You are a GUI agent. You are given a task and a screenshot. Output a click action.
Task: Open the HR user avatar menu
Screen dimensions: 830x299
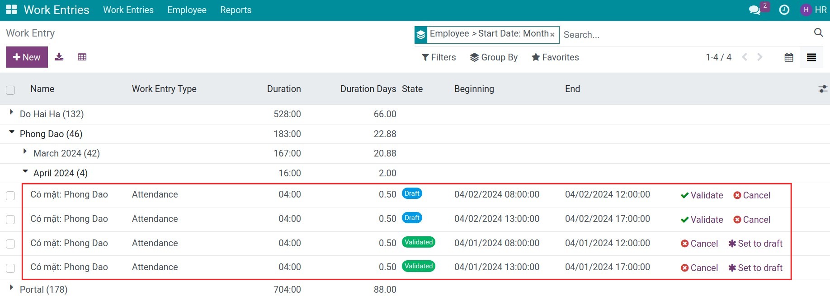click(x=813, y=9)
